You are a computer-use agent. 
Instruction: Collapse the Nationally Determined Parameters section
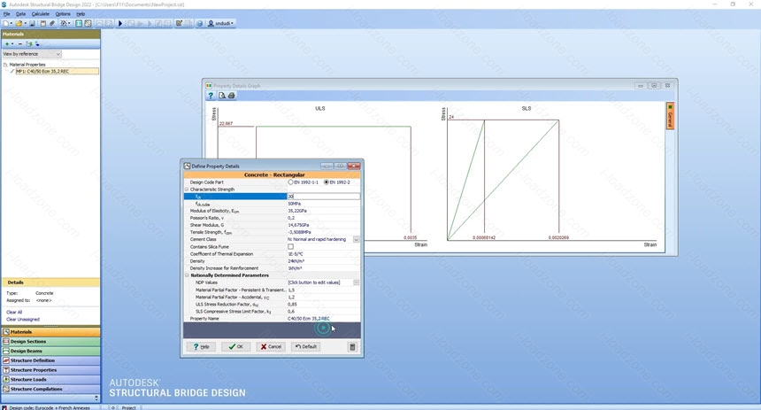pyautogui.click(x=187, y=275)
